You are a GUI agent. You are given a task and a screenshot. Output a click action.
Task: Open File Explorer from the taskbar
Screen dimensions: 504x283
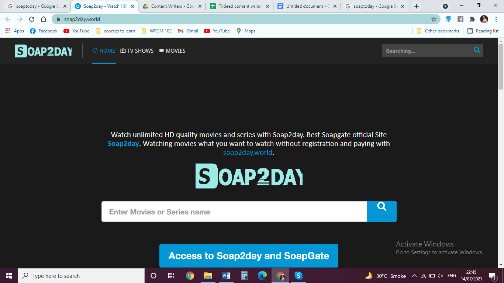click(208, 276)
